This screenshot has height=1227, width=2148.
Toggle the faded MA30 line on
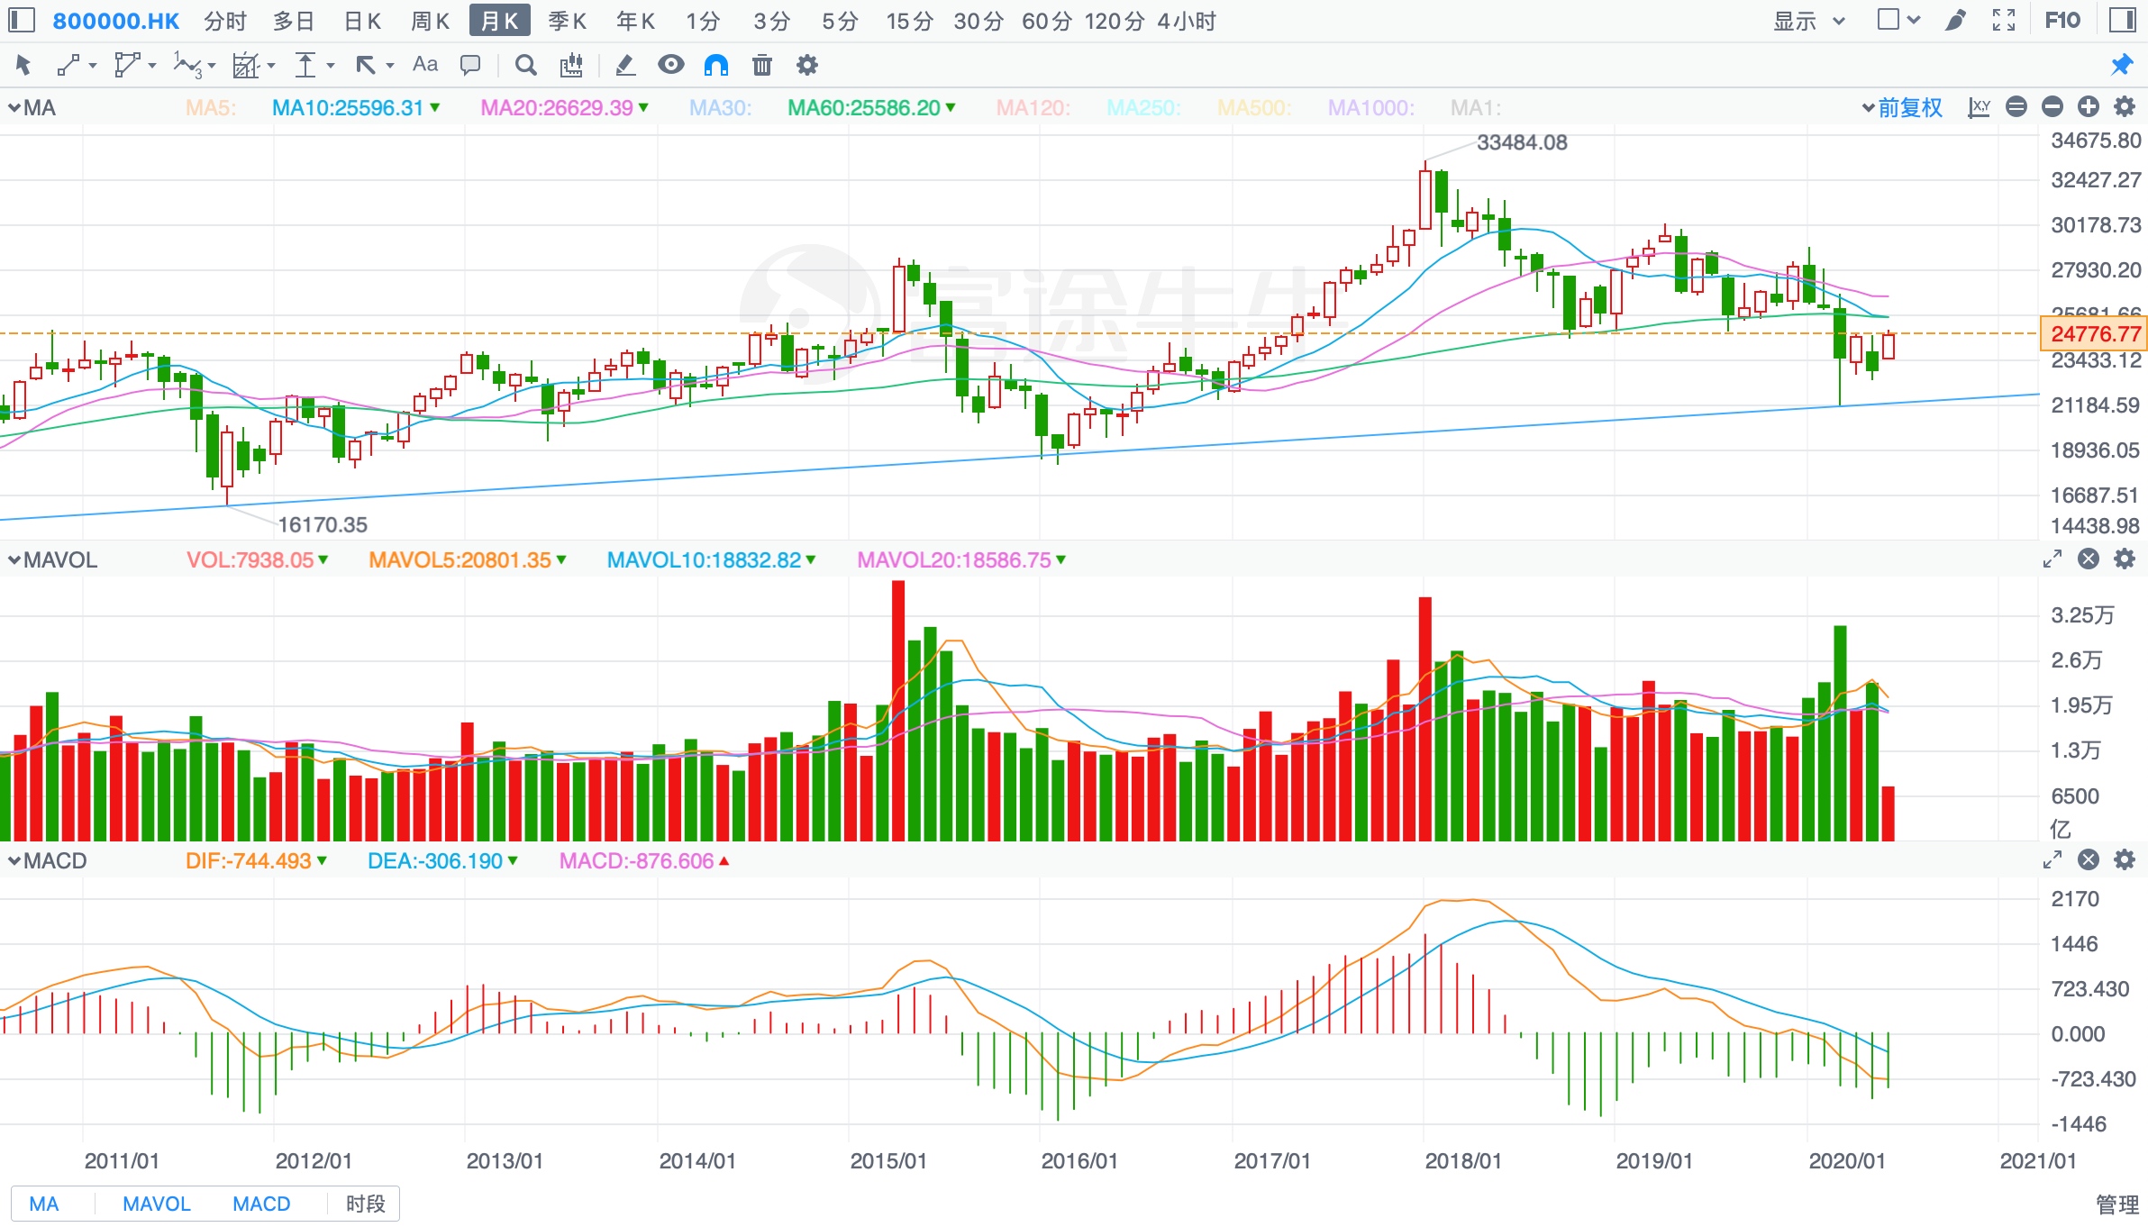click(x=721, y=107)
